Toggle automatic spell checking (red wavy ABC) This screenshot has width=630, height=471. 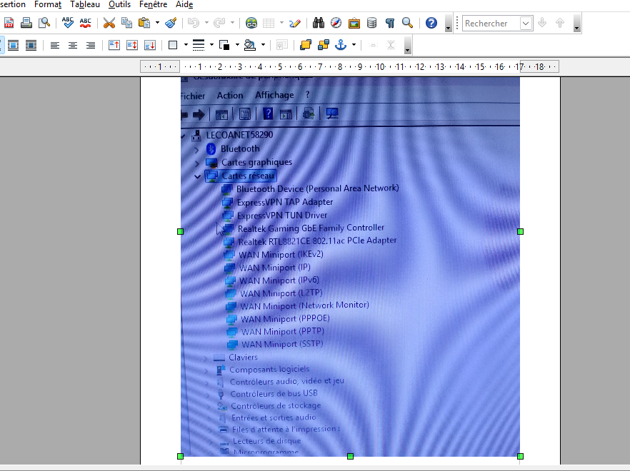click(85, 23)
